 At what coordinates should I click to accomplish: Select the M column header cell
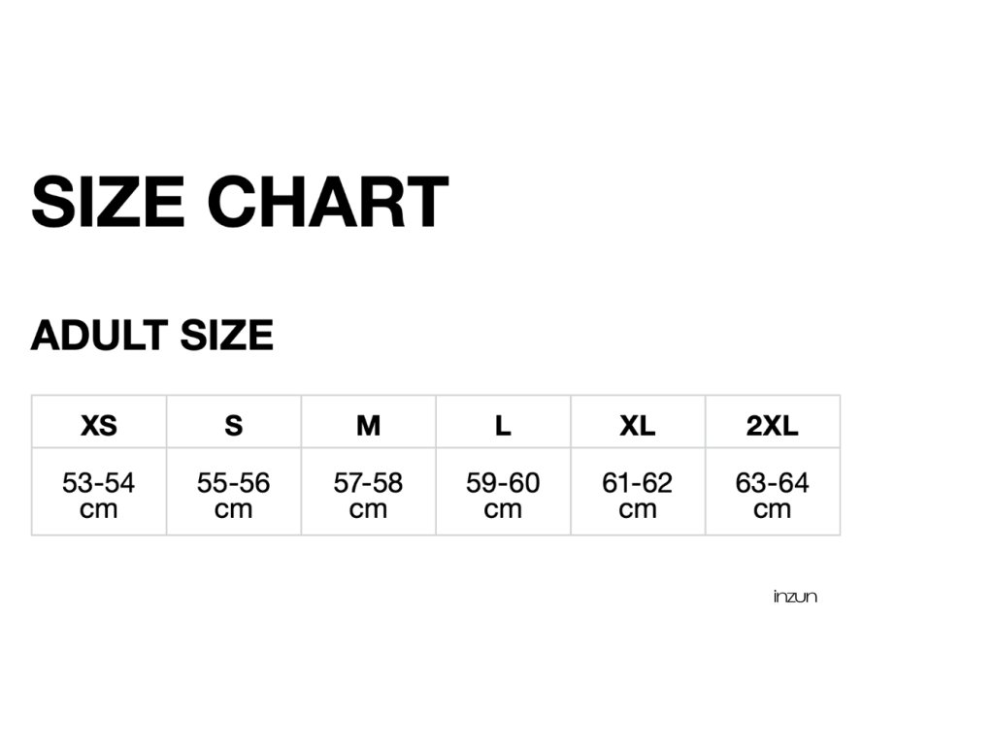(368, 425)
